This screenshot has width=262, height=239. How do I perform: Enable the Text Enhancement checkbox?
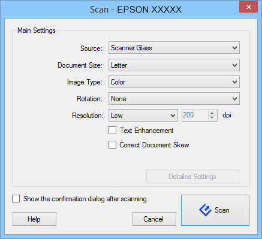tap(112, 131)
